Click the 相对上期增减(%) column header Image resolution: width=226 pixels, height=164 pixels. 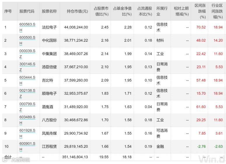(181, 11)
